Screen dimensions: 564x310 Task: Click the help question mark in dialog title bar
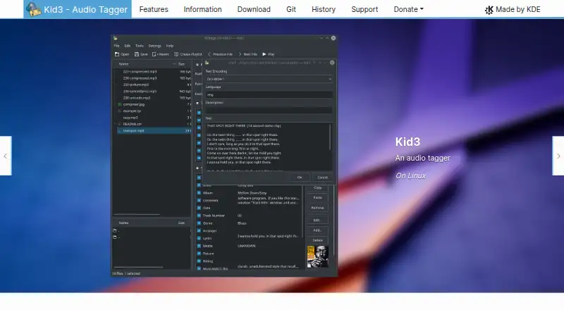point(314,63)
